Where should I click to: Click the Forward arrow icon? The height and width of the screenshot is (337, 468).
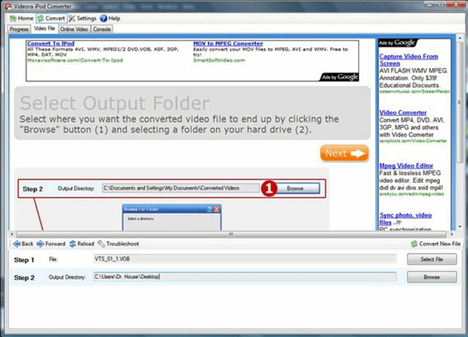coord(40,244)
